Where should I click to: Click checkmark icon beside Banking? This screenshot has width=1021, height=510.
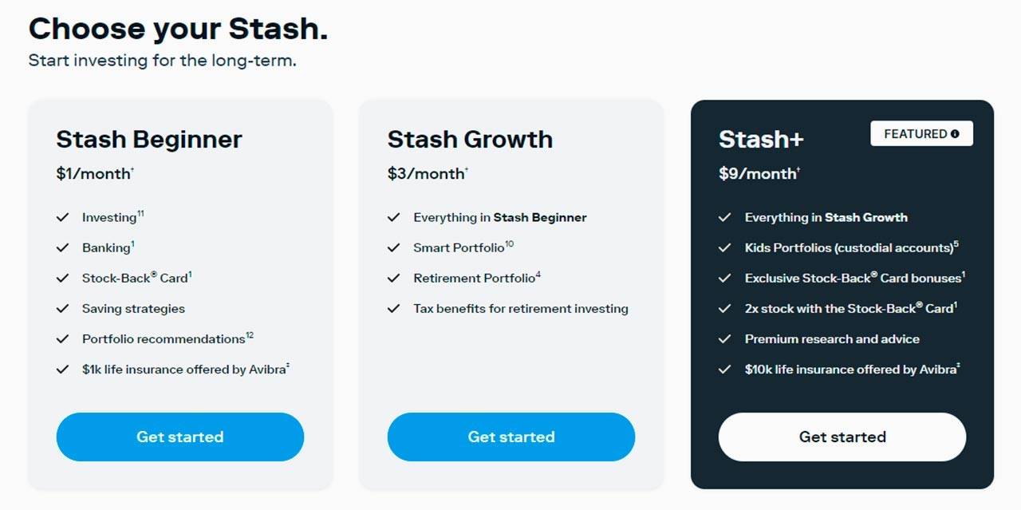[x=63, y=247]
